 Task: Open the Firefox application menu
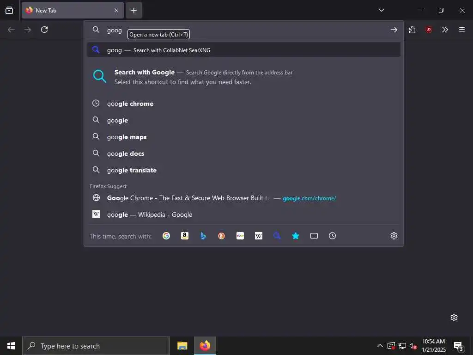tap(461, 30)
